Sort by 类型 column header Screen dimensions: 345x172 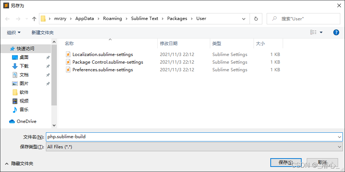point(217,44)
